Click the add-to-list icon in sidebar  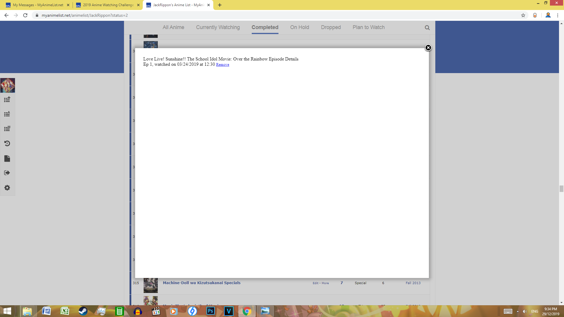(7, 100)
